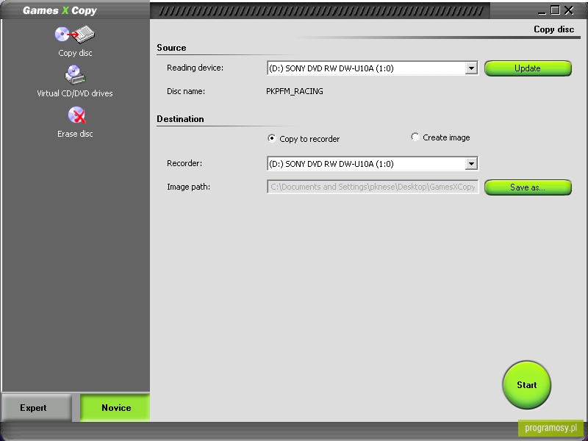This screenshot has height=441, width=588.
Task: Click the round Start button
Action: [x=527, y=384]
